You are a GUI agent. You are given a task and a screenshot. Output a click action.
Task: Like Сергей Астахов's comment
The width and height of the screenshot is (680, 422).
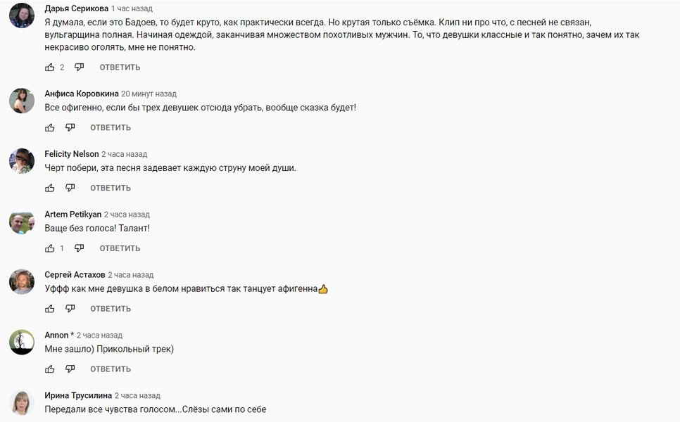(50, 309)
